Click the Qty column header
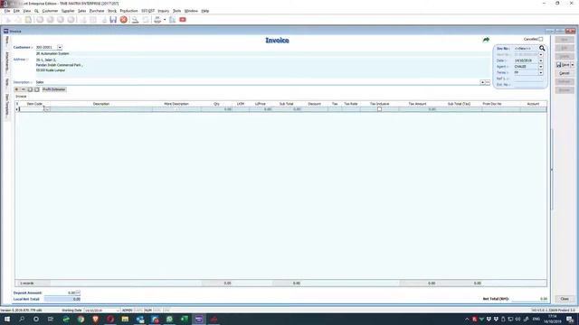The height and width of the screenshot is (325, 579). [x=217, y=104]
